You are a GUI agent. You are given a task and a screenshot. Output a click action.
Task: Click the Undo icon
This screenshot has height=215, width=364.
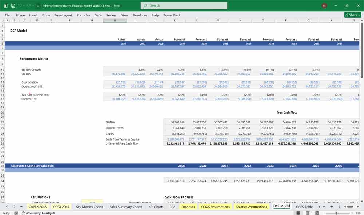(19, 5)
